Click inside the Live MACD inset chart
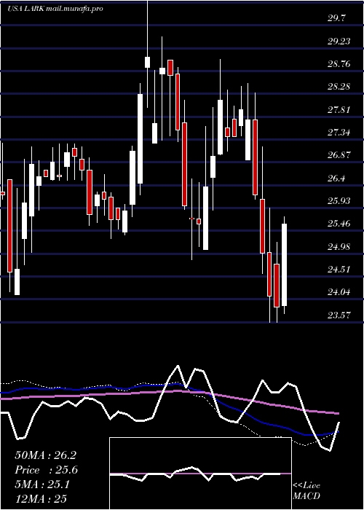This screenshot has height=510, width=364. click(x=200, y=474)
